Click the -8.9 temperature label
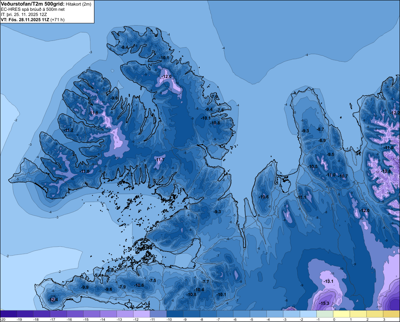The height and width of the screenshot is (322, 400). 322,140
